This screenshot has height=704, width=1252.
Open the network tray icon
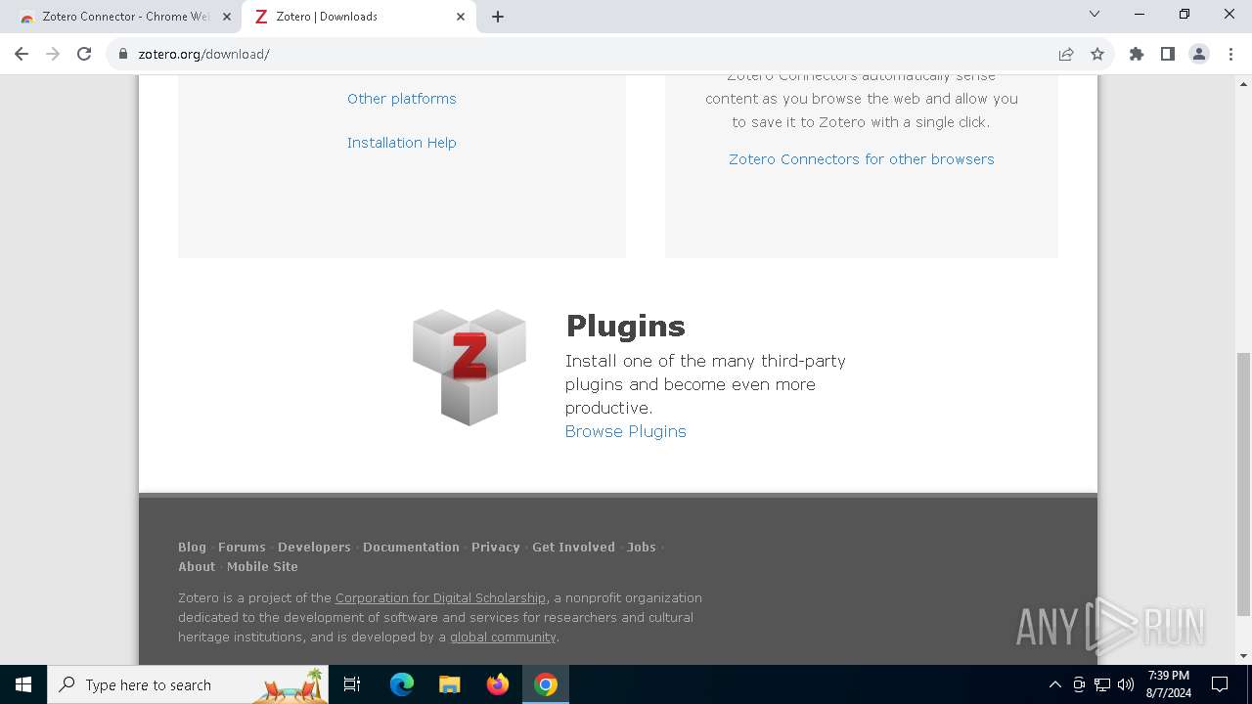coord(1102,684)
